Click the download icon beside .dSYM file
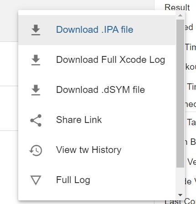196x204 pixels. tap(36, 90)
